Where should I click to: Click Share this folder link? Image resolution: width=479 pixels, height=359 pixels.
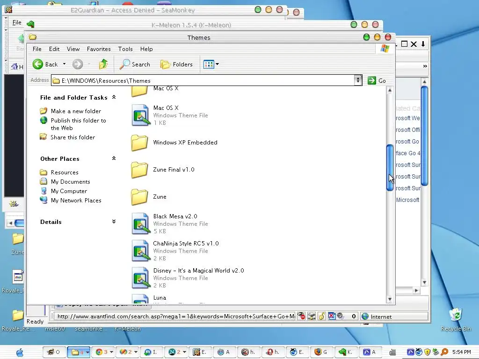[73, 137]
